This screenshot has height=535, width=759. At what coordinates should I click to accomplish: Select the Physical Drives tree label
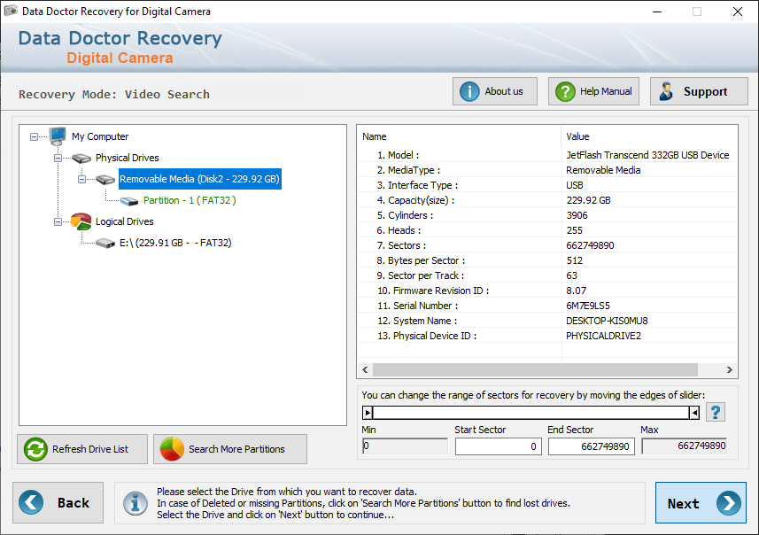pos(128,158)
